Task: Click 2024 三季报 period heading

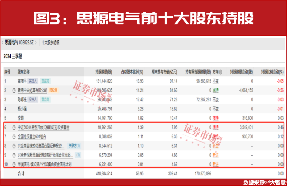Action: (x=13, y=56)
